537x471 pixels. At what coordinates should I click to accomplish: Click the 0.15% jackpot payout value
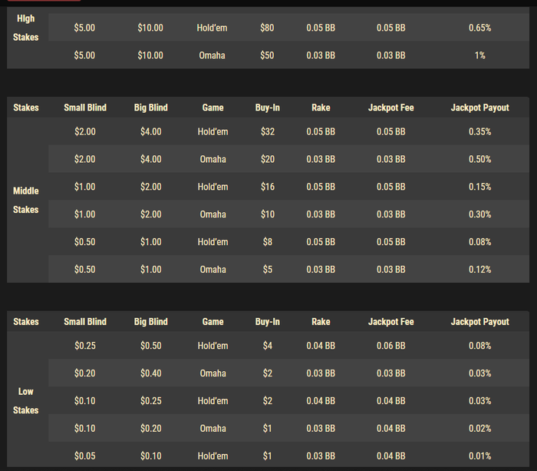click(479, 187)
